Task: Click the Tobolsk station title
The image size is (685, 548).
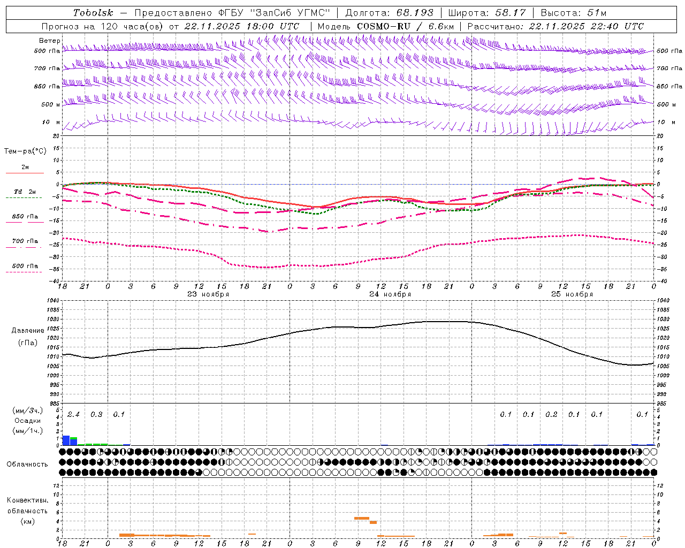Action: coord(93,13)
